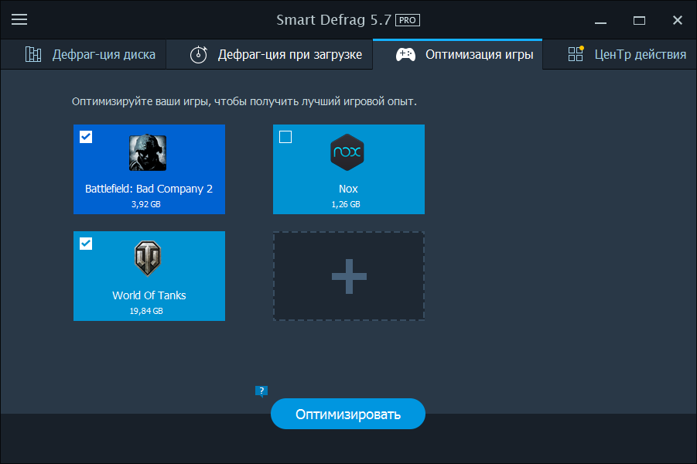Click the boot-time defrag stopwatch icon

click(x=198, y=55)
